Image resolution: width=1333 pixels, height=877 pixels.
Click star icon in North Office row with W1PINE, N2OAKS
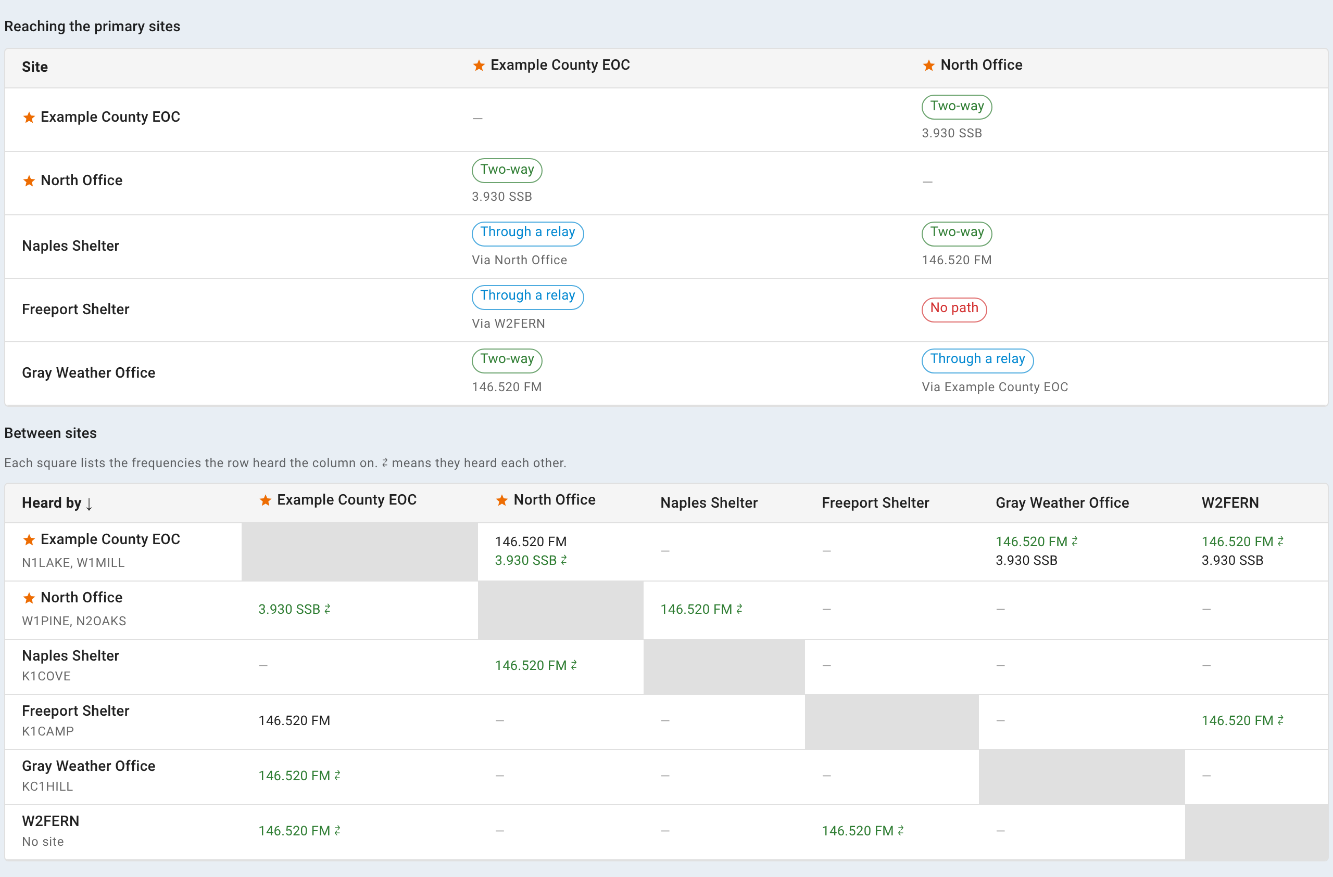tap(29, 598)
